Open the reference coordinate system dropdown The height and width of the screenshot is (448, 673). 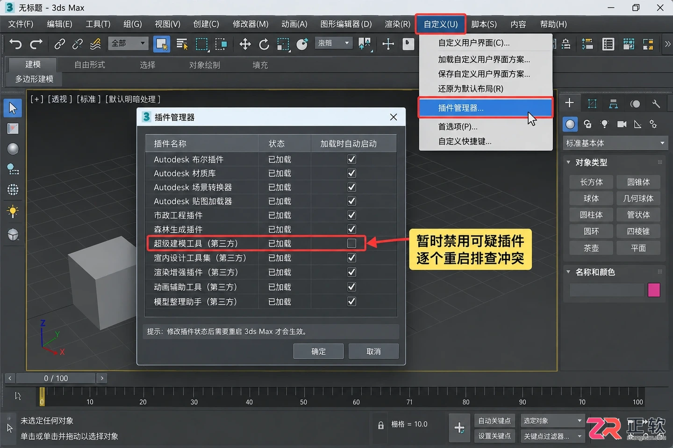coord(334,43)
